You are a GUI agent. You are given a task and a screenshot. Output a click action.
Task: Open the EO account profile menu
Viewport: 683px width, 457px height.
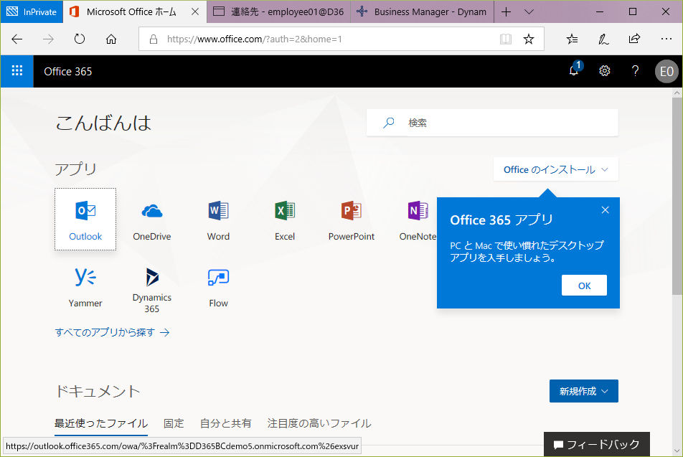coord(666,72)
